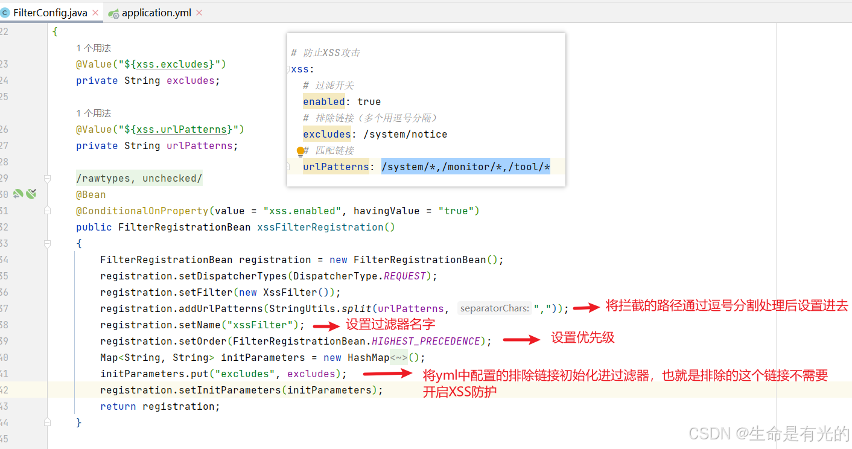Click the DispatcherType.REQUEST constant

click(x=360, y=276)
